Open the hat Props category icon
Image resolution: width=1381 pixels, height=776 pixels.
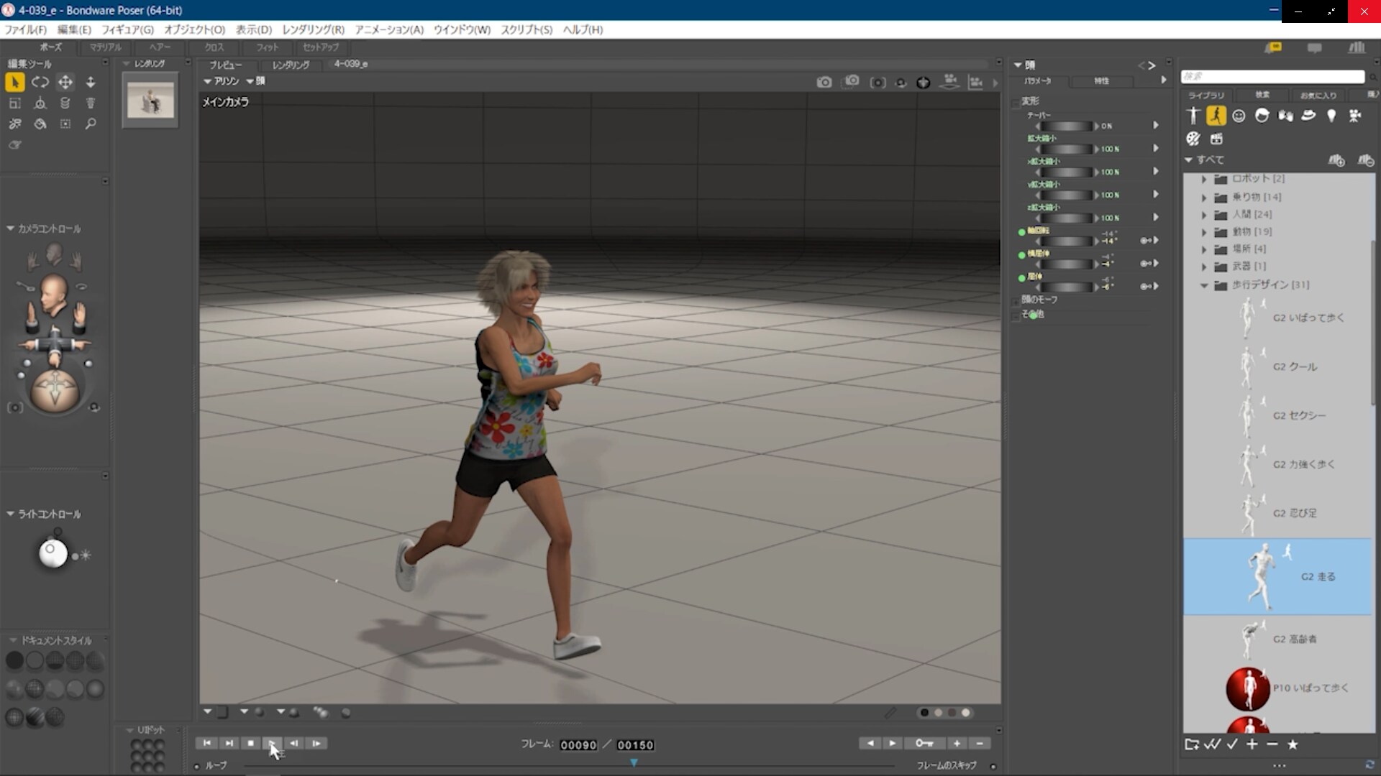(x=1308, y=116)
